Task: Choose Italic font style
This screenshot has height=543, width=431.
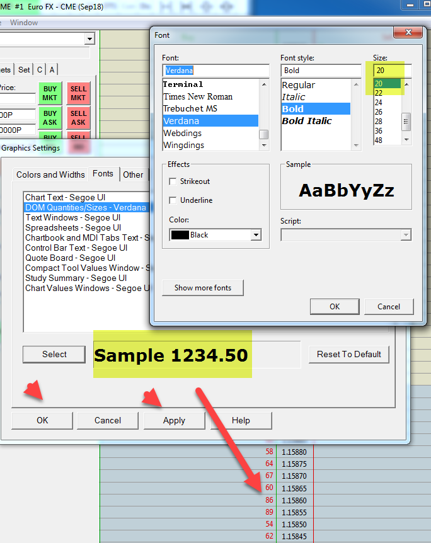Action: 316,97
